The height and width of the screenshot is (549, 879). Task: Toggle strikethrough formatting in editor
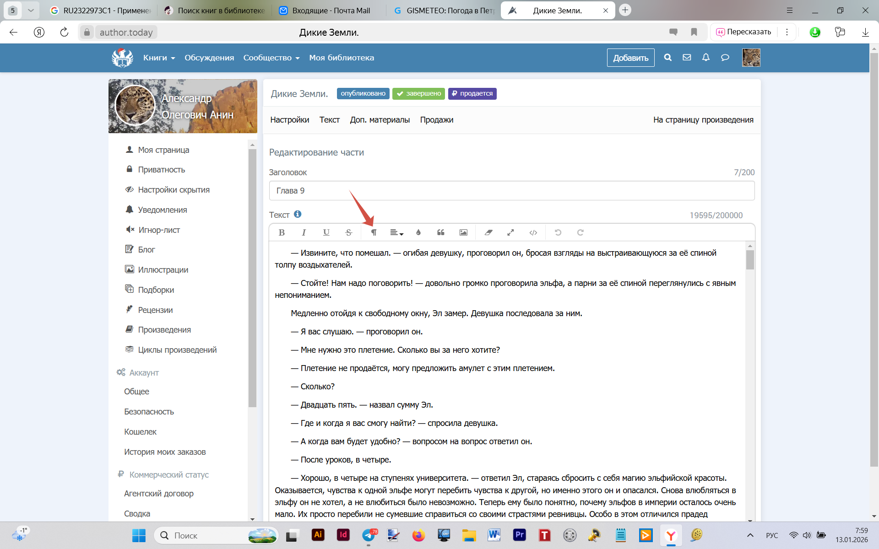click(348, 232)
